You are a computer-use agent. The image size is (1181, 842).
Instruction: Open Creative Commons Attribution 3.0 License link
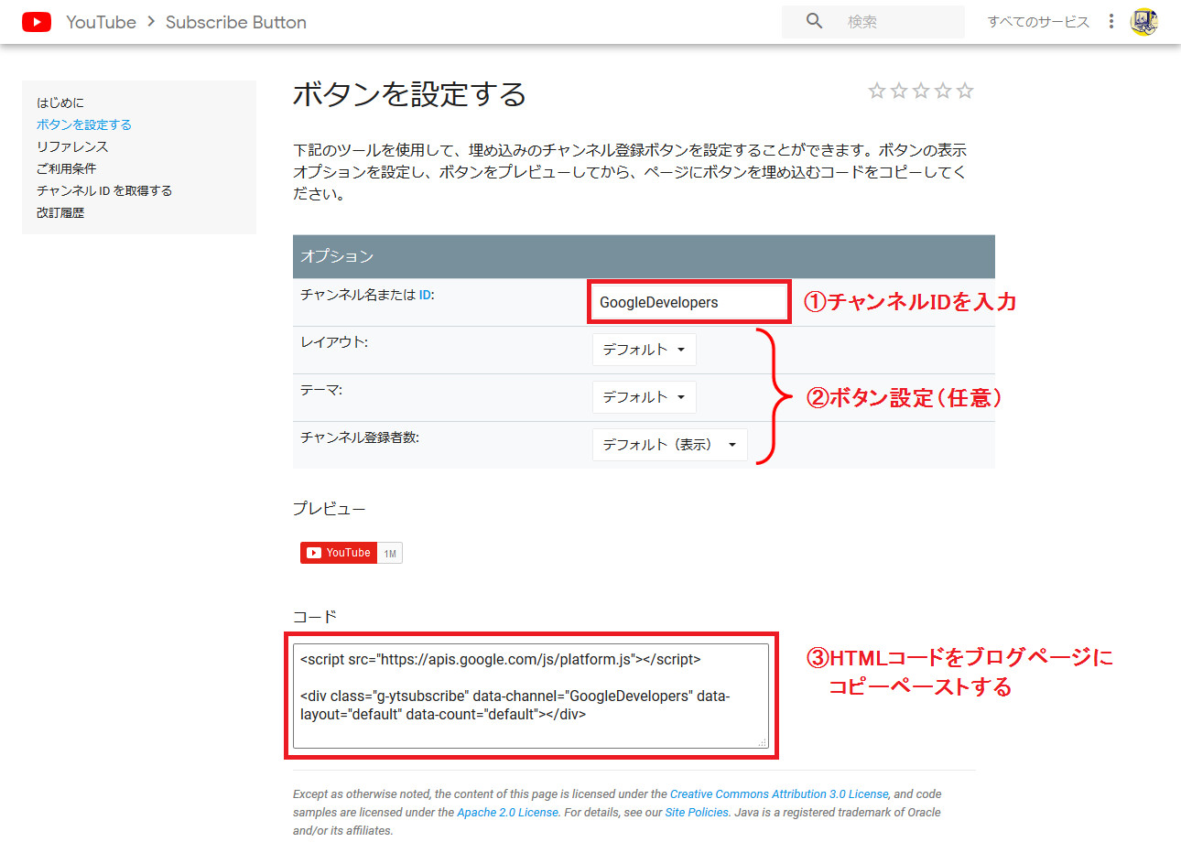[x=779, y=794]
